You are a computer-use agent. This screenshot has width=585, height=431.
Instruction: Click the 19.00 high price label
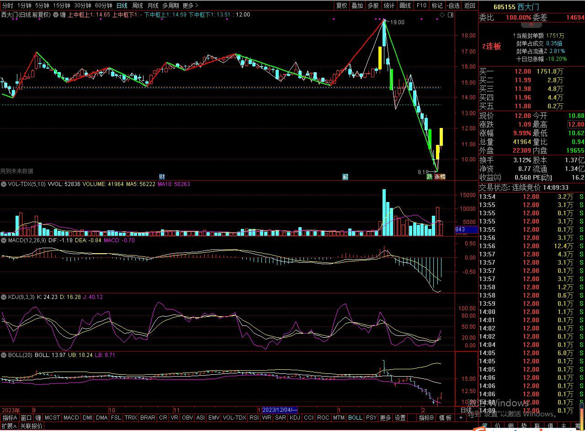(x=397, y=22)
